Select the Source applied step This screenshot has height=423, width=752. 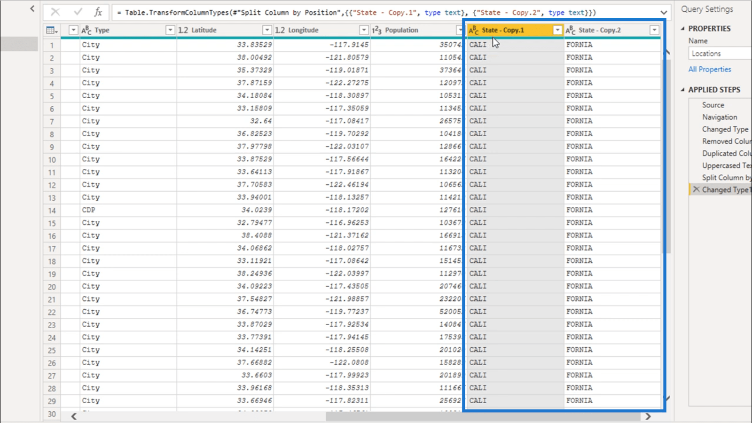coord(713,105)
